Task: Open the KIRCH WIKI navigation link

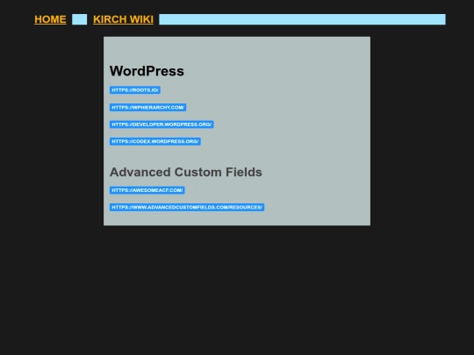Action: pos(123,19)
